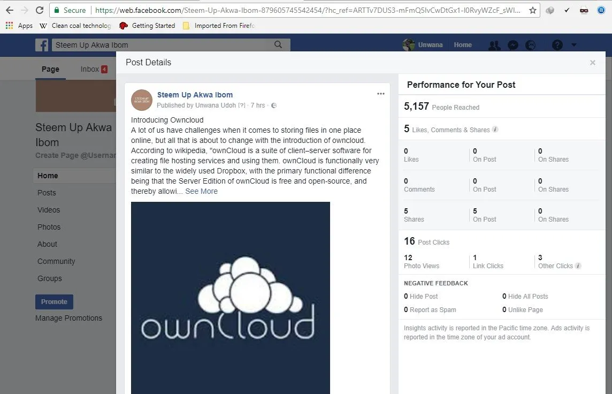Select Community in page sidebar
This screenshot has height=394, width=612.
tap(56, 262)
